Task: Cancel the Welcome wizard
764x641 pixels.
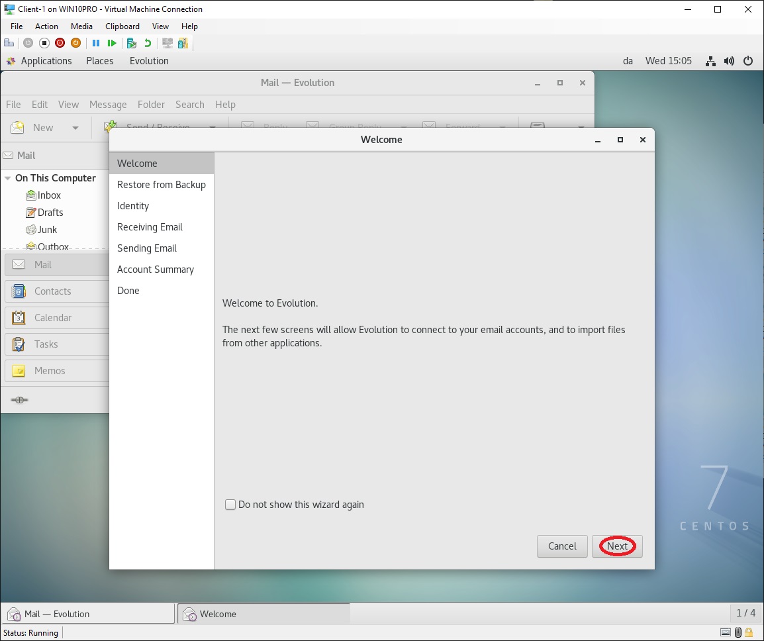Action: pyautogui.click(x=562, y=546)
